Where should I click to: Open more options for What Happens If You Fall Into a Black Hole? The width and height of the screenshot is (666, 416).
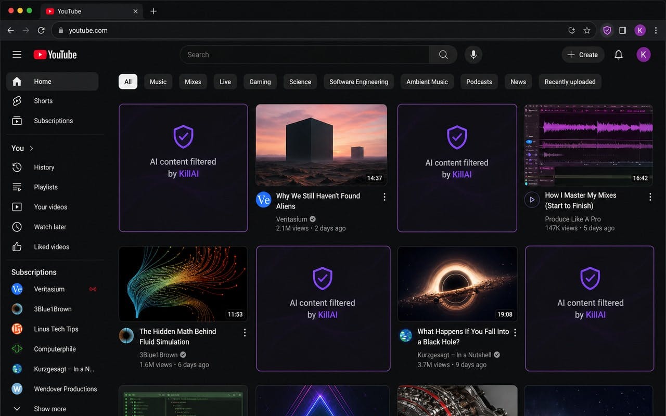[515, 332]
